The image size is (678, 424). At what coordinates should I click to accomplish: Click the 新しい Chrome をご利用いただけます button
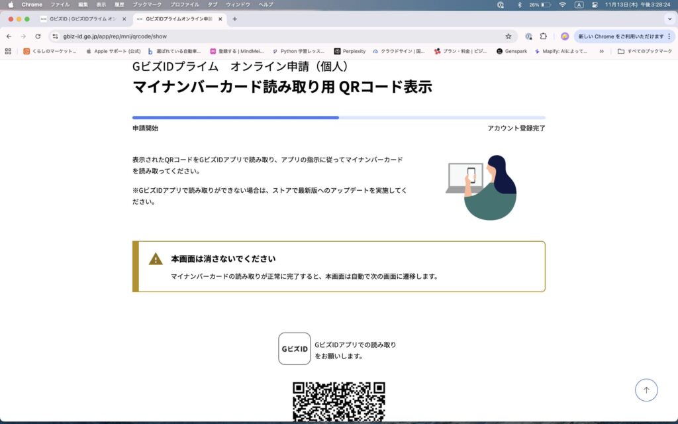(x=622, y=36)
